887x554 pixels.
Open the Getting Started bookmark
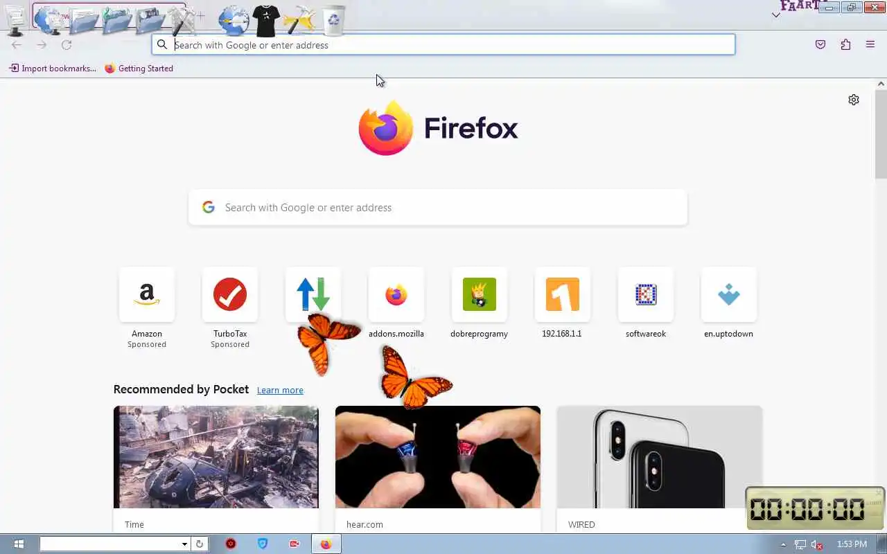[139, 69]
